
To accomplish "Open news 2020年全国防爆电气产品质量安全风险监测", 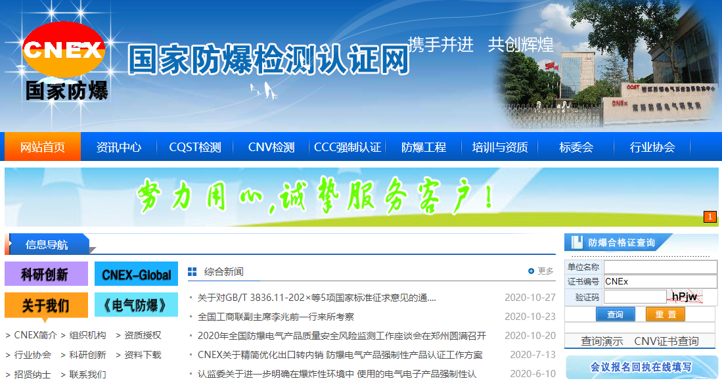I will coord(342,335).
